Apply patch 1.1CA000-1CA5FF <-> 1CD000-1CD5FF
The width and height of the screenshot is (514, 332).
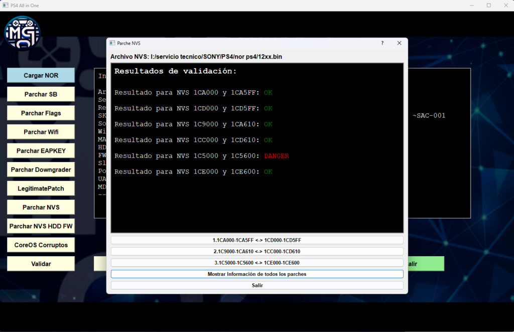[x=256, y=240]
